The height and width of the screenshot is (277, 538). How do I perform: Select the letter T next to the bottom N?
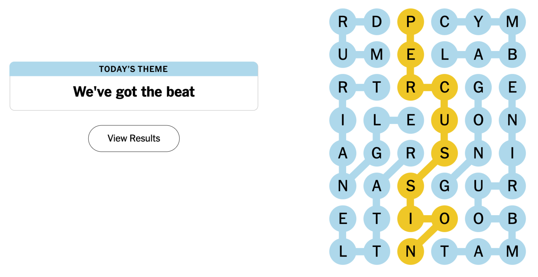[445, 251]
